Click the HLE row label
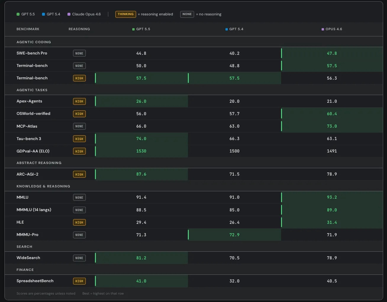387x302 pixels. click(x=20, y=222)
